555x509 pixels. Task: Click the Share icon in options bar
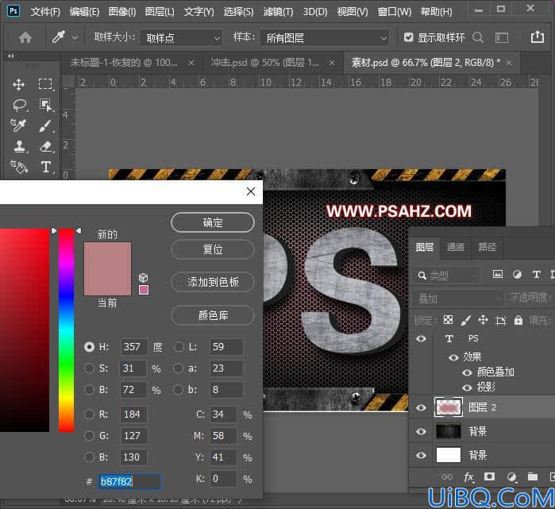pos(537,37)
